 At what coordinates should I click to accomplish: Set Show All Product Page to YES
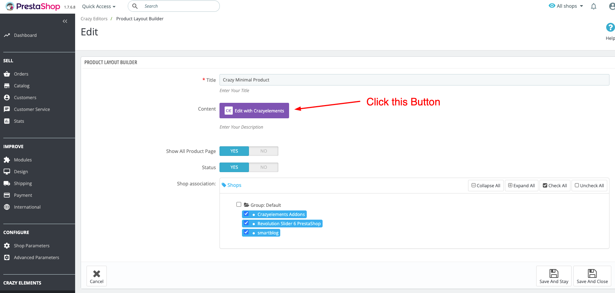[234, 151]
